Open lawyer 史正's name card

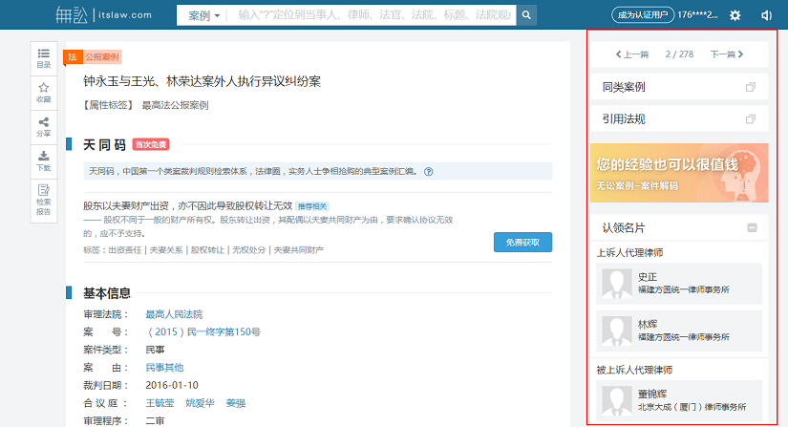679,283
